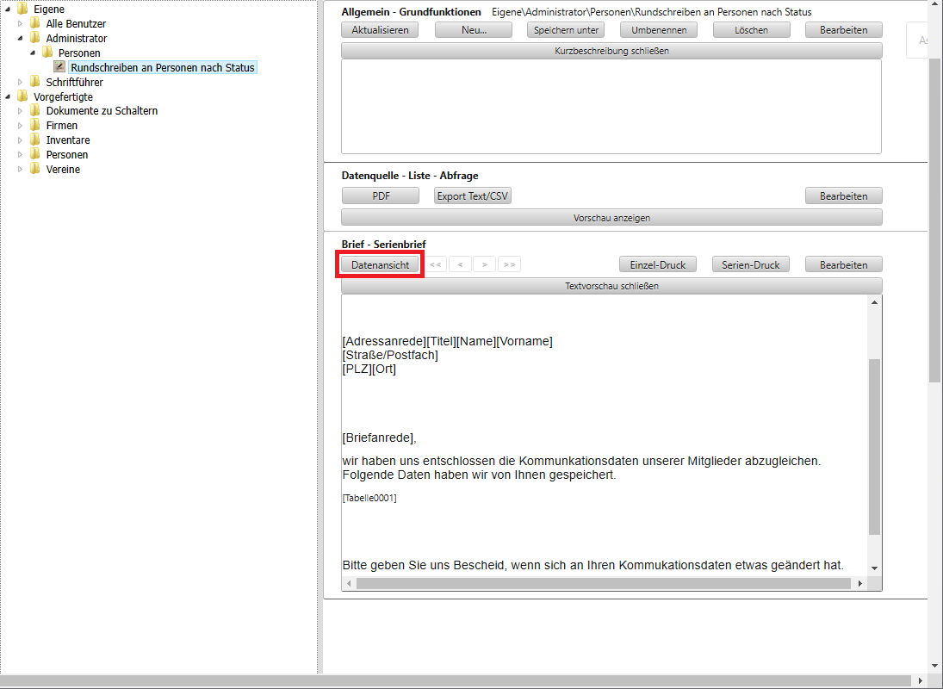Open the Datenansicht view
Screen dimensions: 943x689
[x=380, y=265]
